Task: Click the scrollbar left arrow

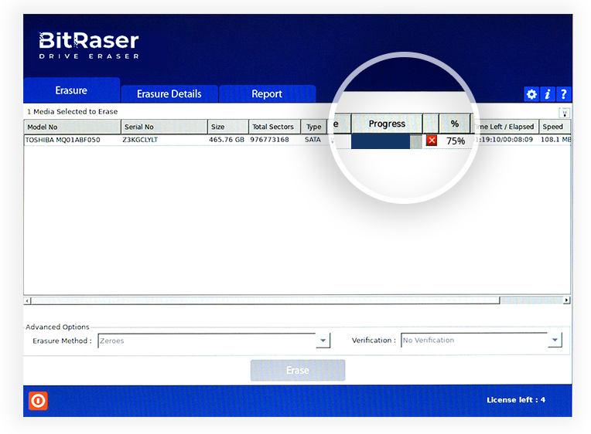Action: (x=27, y=300)
